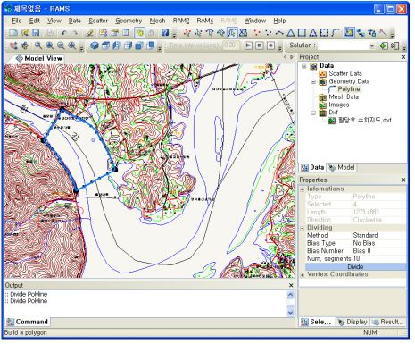Image resolution: width=415 pixels, height=344 pixels.
Task: Click the Geometry Data tree label
Action: (349, 81)
